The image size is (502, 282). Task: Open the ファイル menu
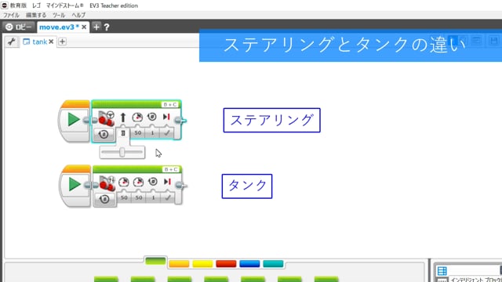11,15
